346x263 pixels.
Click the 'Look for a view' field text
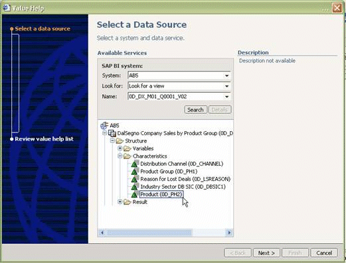point(147,86)
